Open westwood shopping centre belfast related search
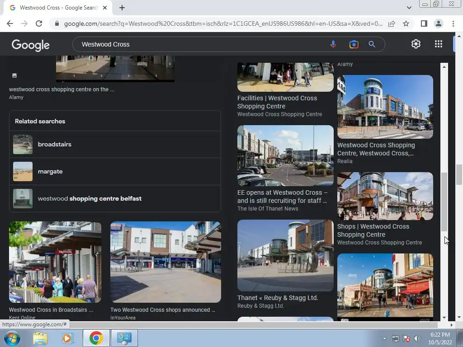463x347 pixels. [115, 199]
